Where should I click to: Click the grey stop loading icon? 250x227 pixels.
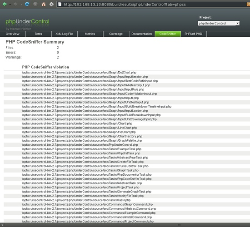(x=35, y=4)
